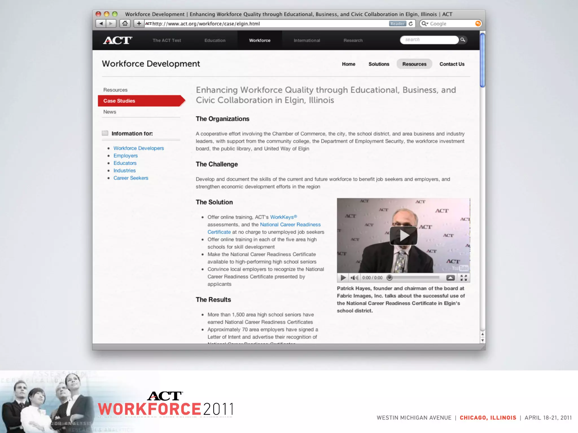Viewport: 578px width, 433px height.
Task: Click the "The Organizations" heading
Action: [222, 119]
